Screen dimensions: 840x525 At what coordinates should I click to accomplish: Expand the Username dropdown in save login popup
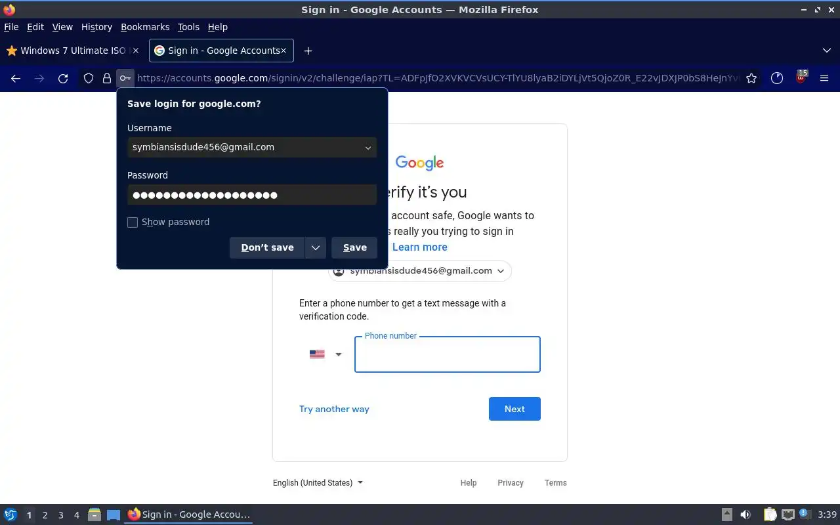click(368, 148)
